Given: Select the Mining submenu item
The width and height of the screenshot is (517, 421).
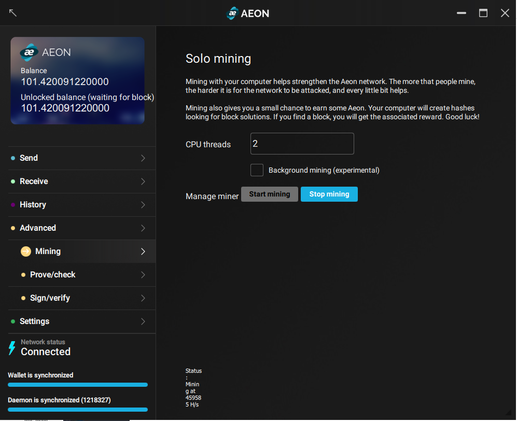Looking at the screenshot, I should tap(82, 251).
